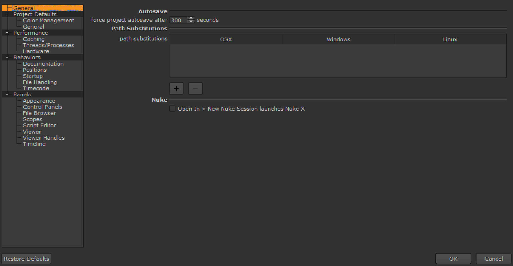Edit the autosave seconds input field
The image size is (513, 266).
point(178,20)
